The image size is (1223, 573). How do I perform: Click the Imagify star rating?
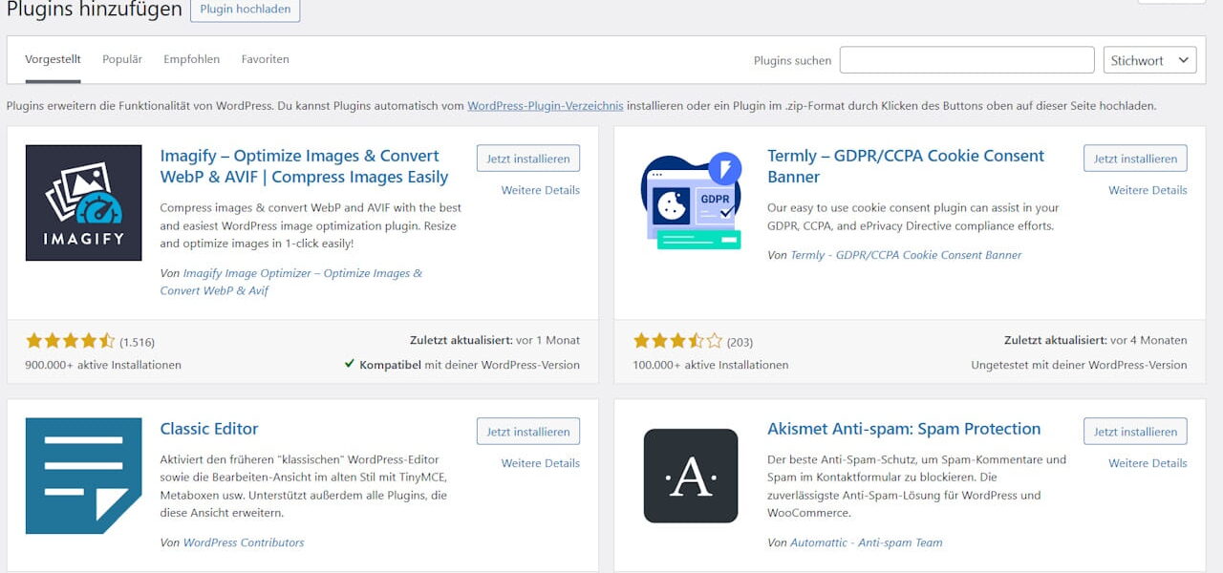point(70,341)
